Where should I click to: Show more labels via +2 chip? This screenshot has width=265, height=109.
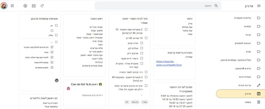point(127,102)
